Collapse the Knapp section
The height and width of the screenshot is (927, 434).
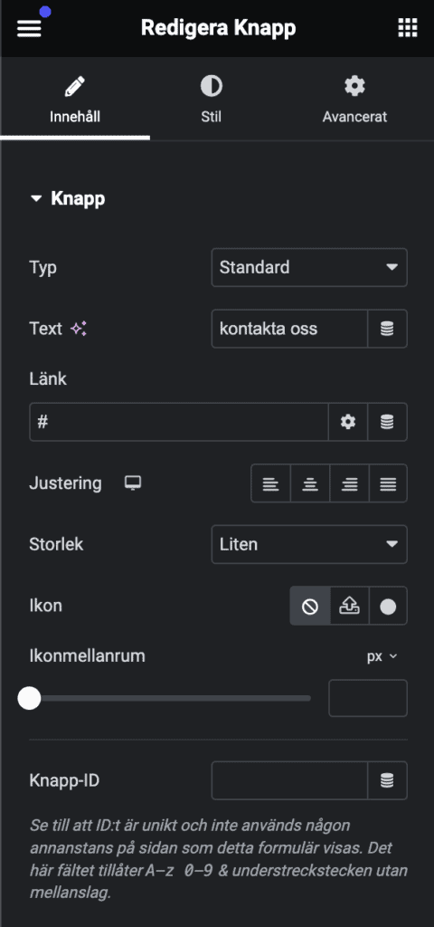[67, 198]
